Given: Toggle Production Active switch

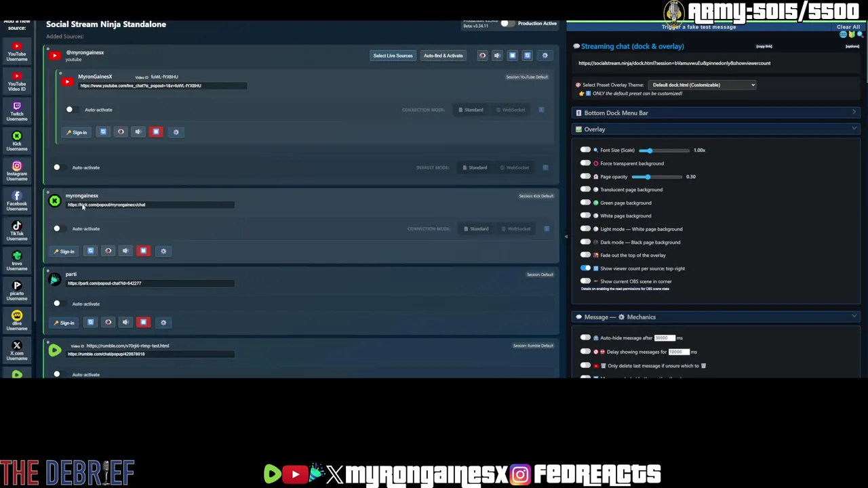Looking at the screenshot, I should (507, 24).
